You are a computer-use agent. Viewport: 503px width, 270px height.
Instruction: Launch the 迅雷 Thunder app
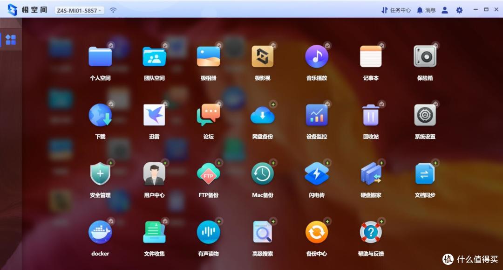pos(154,115)
